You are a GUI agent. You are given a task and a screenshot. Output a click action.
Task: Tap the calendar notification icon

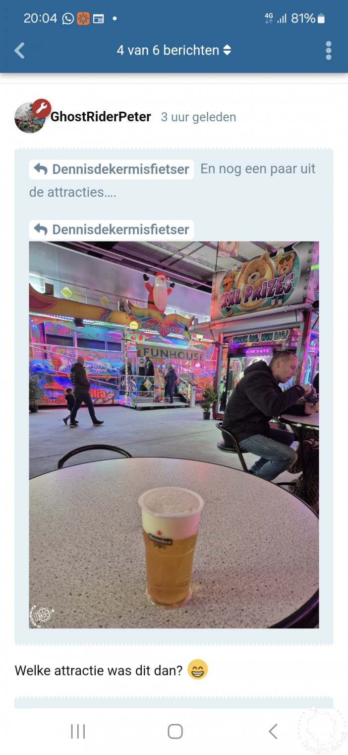pos(99,19)
